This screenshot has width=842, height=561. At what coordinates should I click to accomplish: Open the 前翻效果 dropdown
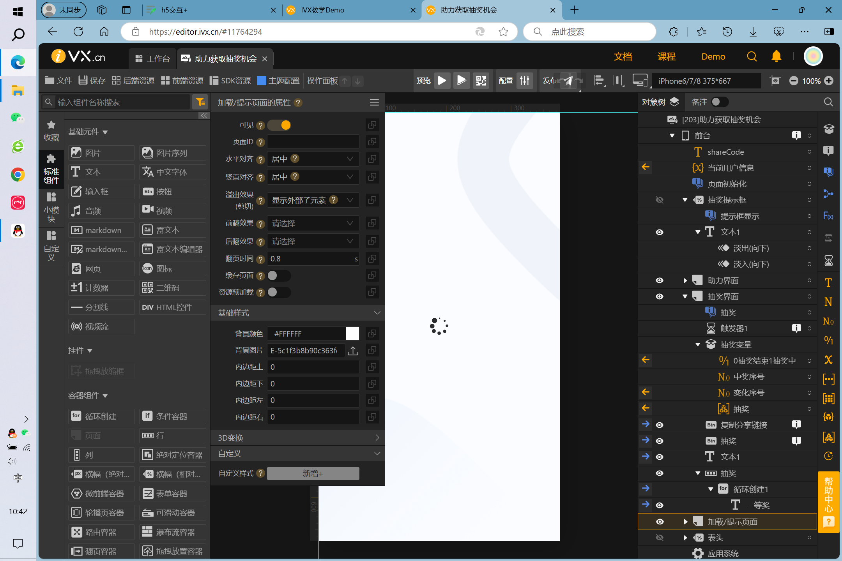(x=313, y=223)
